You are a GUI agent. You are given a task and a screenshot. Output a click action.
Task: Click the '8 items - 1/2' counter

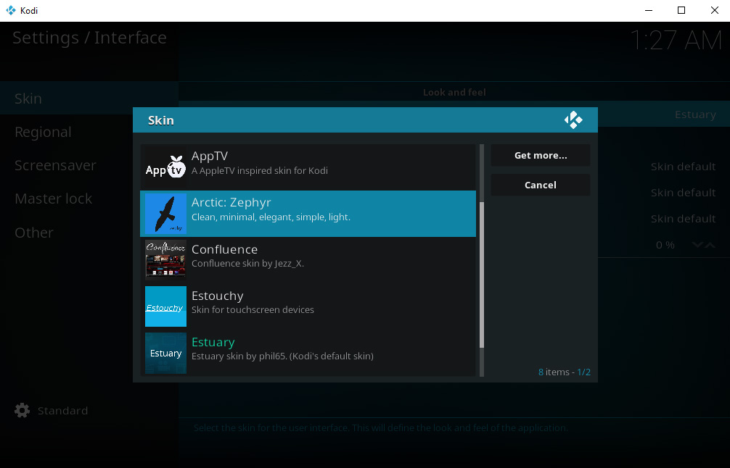tap(565, 372)
